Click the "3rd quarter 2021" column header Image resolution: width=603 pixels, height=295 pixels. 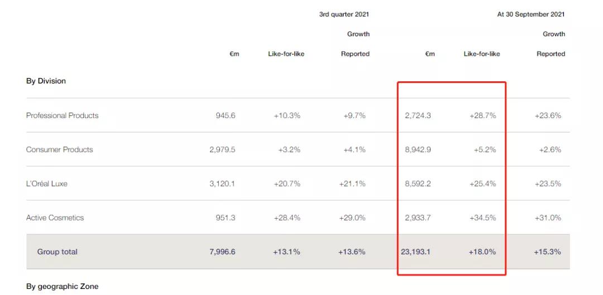[344, 14]
